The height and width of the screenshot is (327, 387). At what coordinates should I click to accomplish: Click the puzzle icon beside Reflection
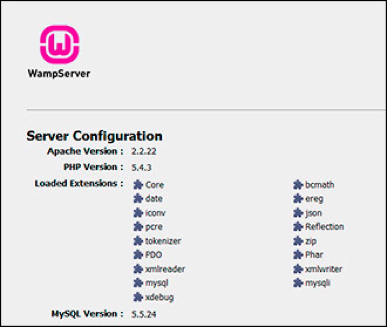point(298,227)
